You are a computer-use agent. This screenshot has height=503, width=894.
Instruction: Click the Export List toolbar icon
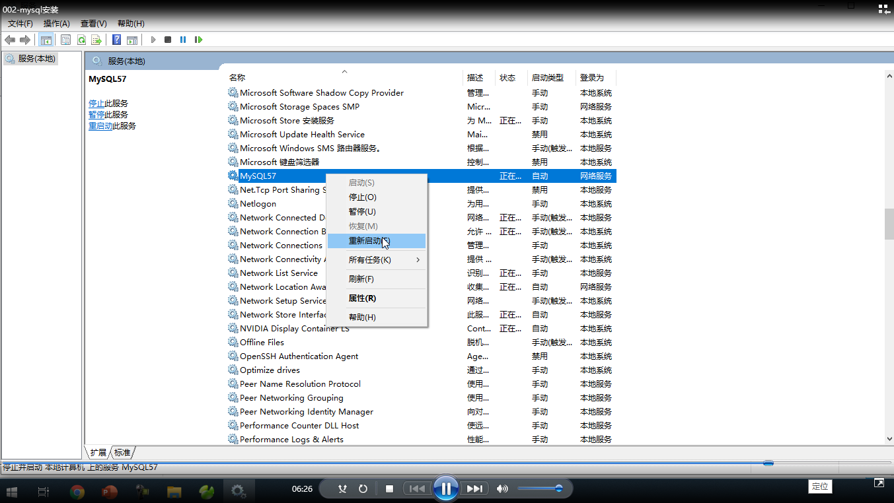point(96,40)
